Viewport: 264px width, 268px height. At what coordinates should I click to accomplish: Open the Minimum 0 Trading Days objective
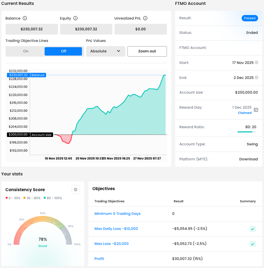pyautogui.click(x=117, y=214)
